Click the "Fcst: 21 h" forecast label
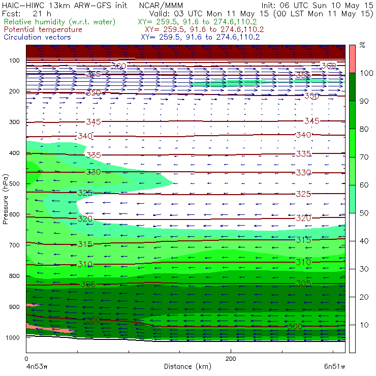 (x=26, y=14)
